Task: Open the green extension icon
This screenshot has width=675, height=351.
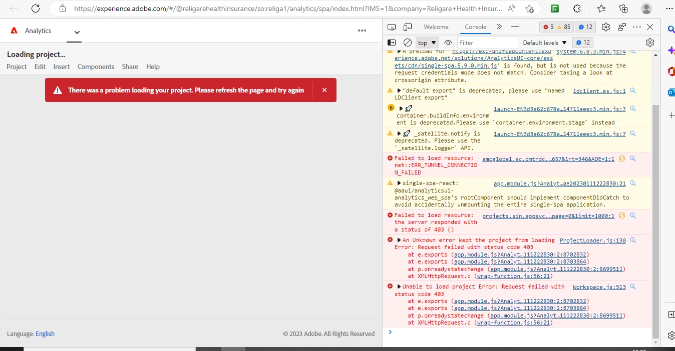Action: pos(555,8)
